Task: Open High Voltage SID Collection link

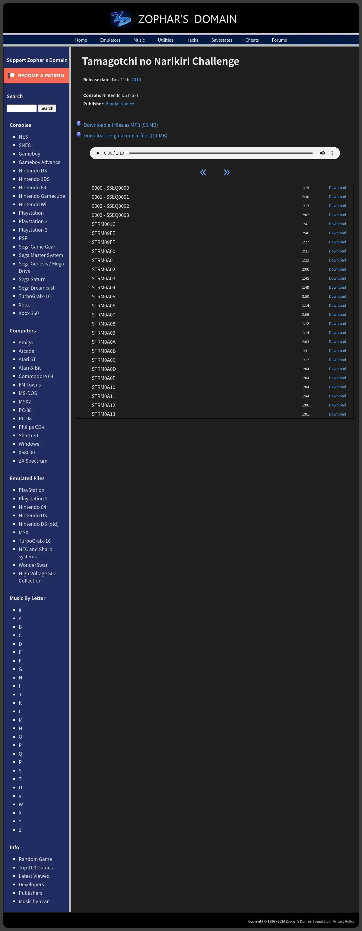Action: (37, 577)
